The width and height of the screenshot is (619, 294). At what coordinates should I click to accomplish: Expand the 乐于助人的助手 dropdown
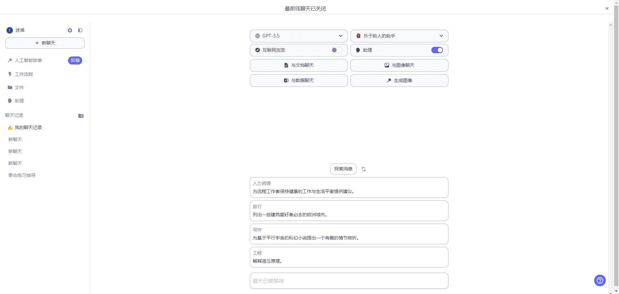(399, 36)
